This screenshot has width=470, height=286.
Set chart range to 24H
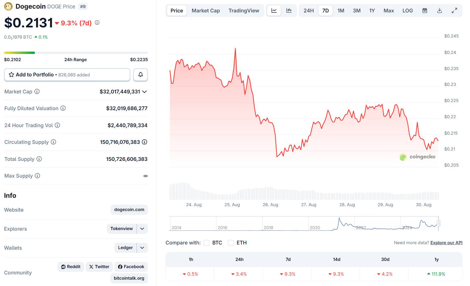[x=309, y=11]
